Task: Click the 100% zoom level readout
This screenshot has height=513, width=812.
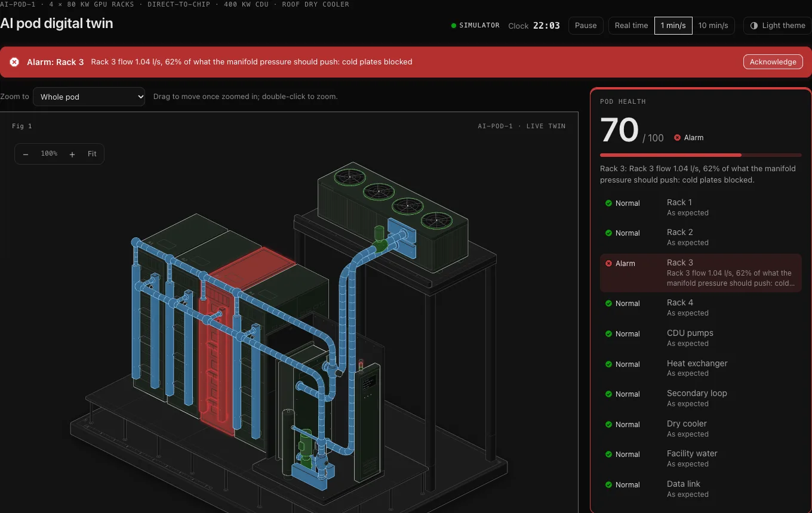Action: (49, 154)
